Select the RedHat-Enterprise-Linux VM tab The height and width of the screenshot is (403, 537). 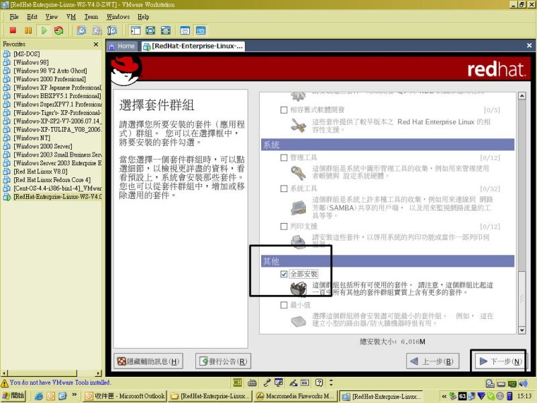[193, 46]
